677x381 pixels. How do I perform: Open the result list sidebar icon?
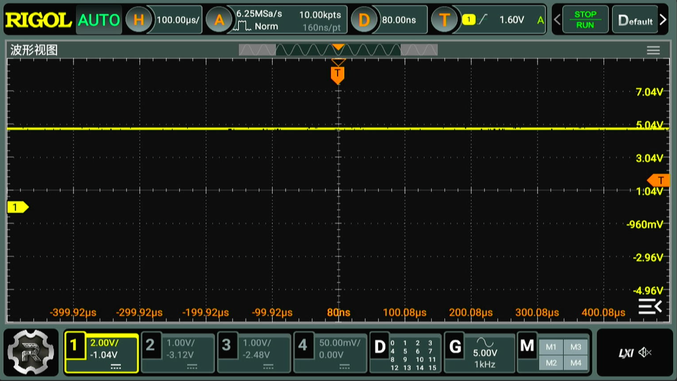649,306
